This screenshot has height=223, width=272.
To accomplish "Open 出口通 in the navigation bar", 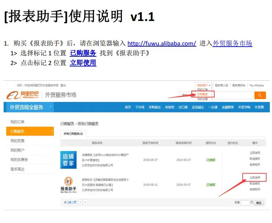I will pyautogui.click(x=183, y=107).
